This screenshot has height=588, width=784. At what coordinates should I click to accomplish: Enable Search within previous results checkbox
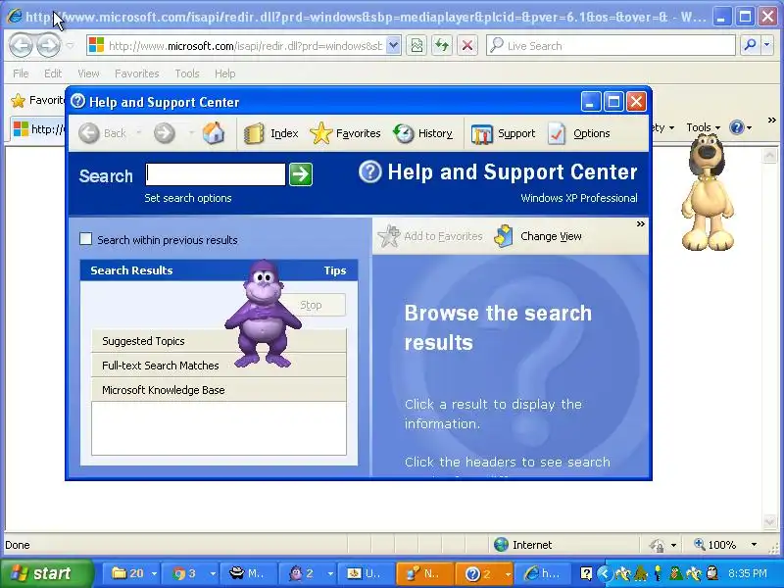pos(86,239)
